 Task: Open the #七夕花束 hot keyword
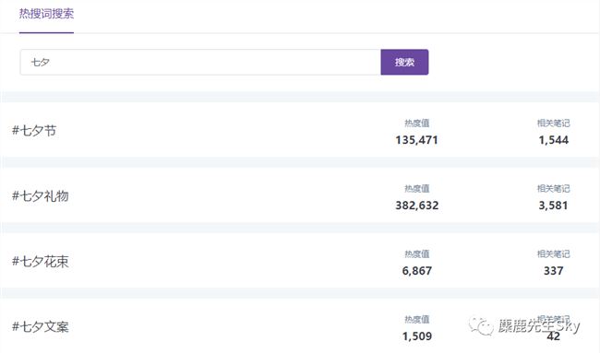[x=41, y=262]
